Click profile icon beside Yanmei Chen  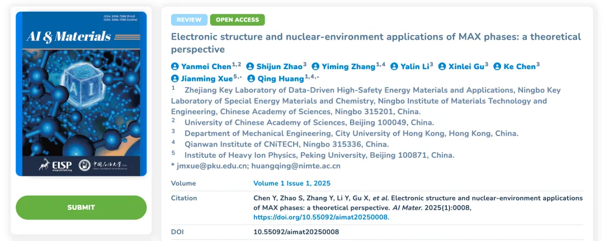pos(175,66)
